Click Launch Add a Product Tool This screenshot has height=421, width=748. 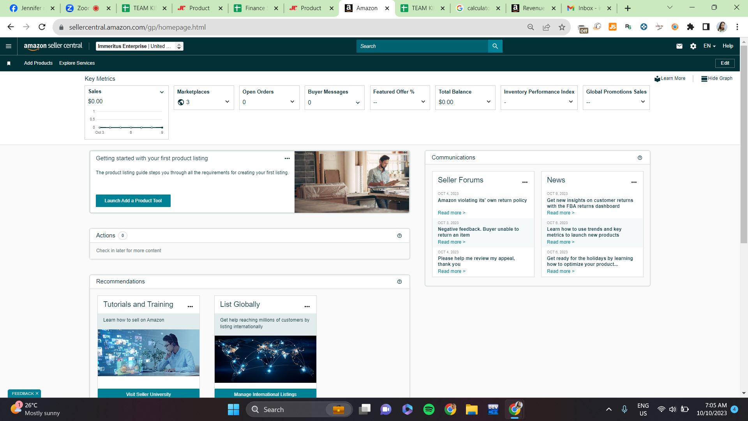pyautogui.click(x=133, y=201)
